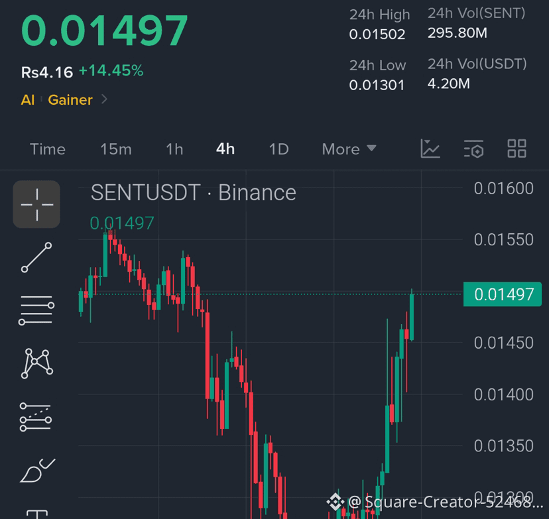Click the 0.01600 axis label

[503, 188]
